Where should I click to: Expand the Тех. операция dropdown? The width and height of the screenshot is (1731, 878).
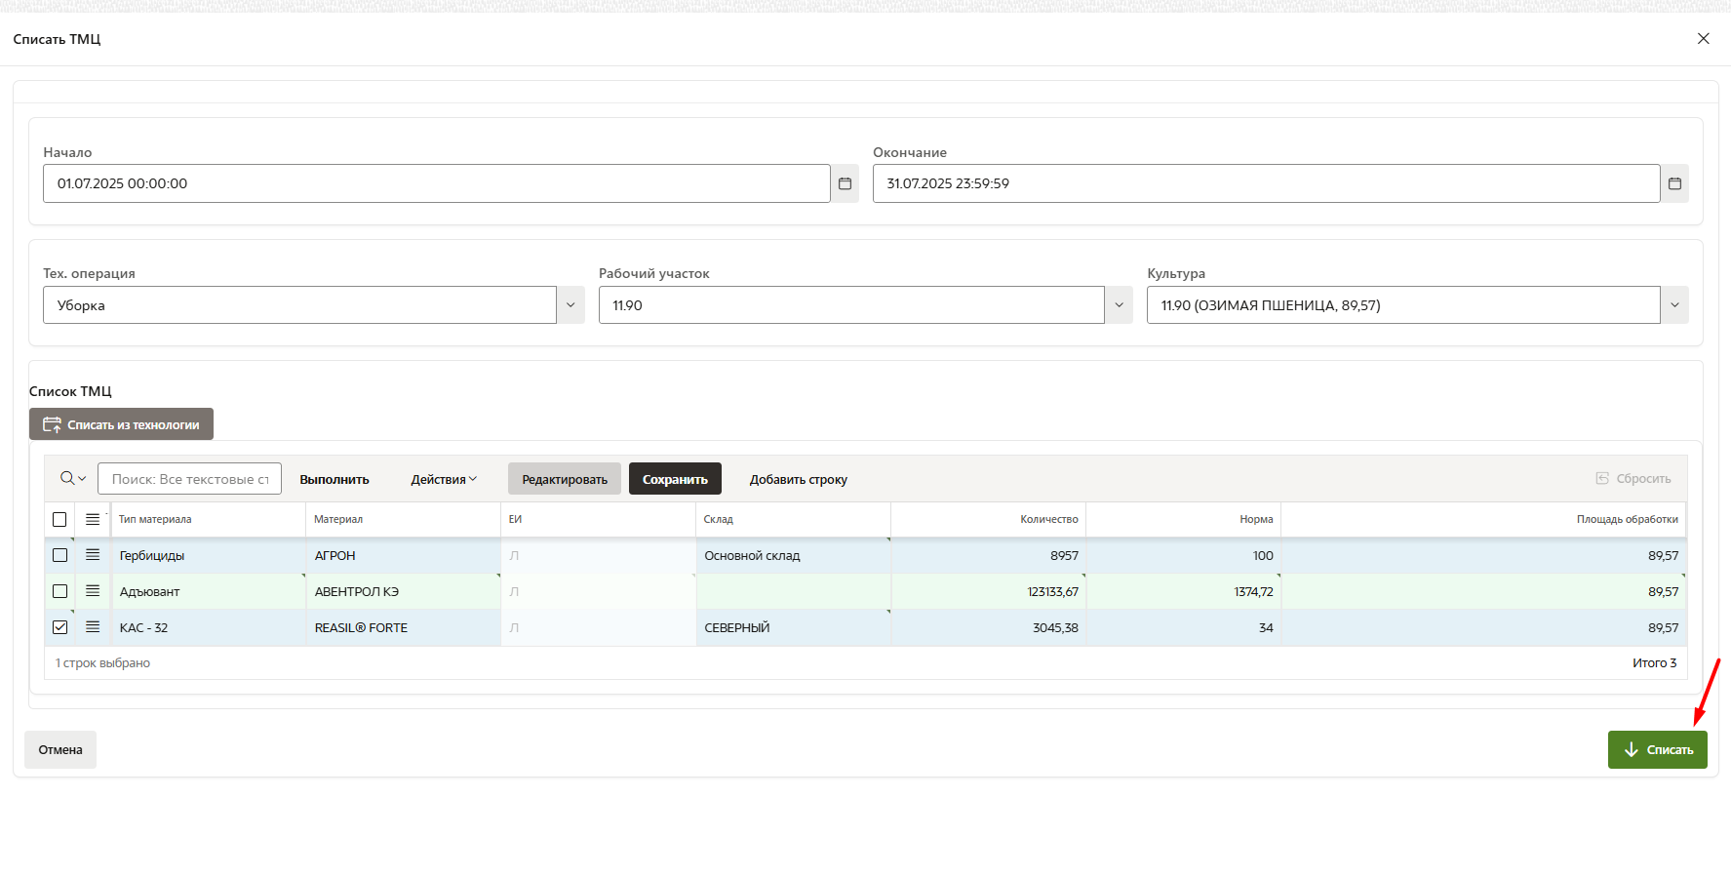pyautogui.click(x=570, y=305)
